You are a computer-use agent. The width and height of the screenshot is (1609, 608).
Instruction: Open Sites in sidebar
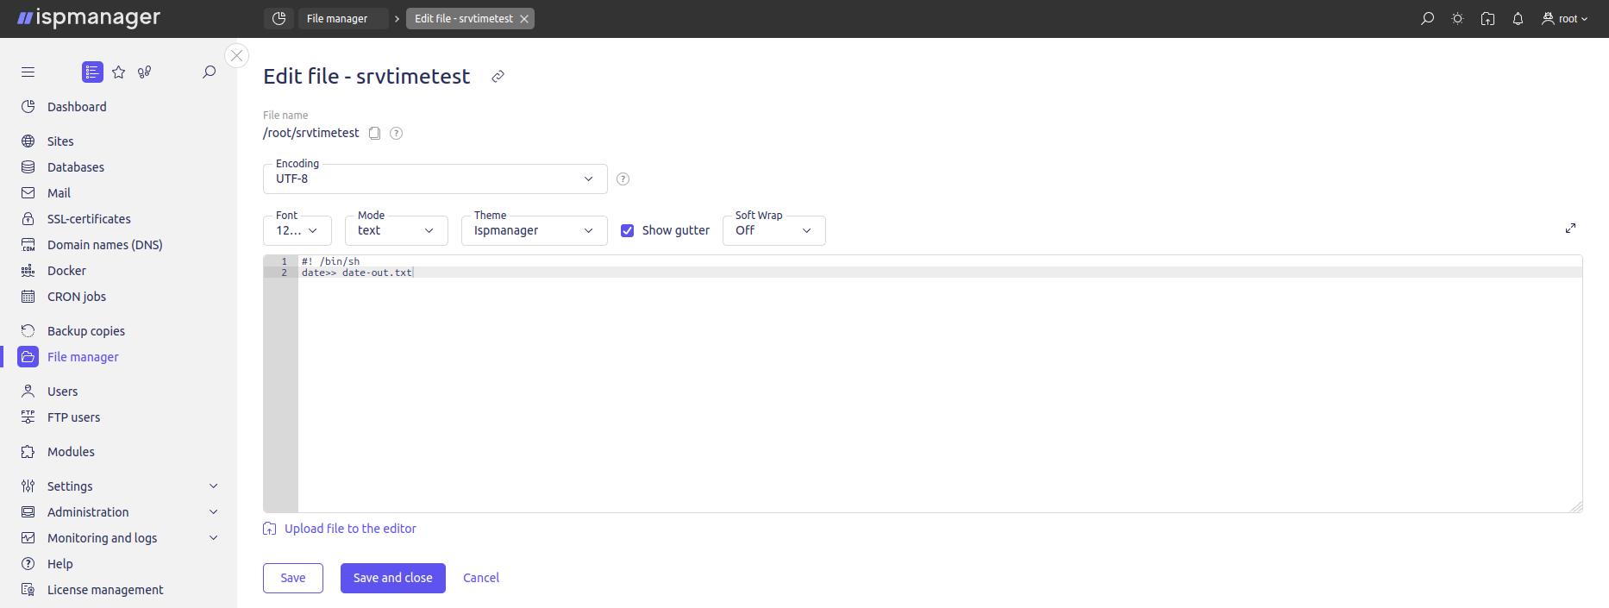[60, 141]
